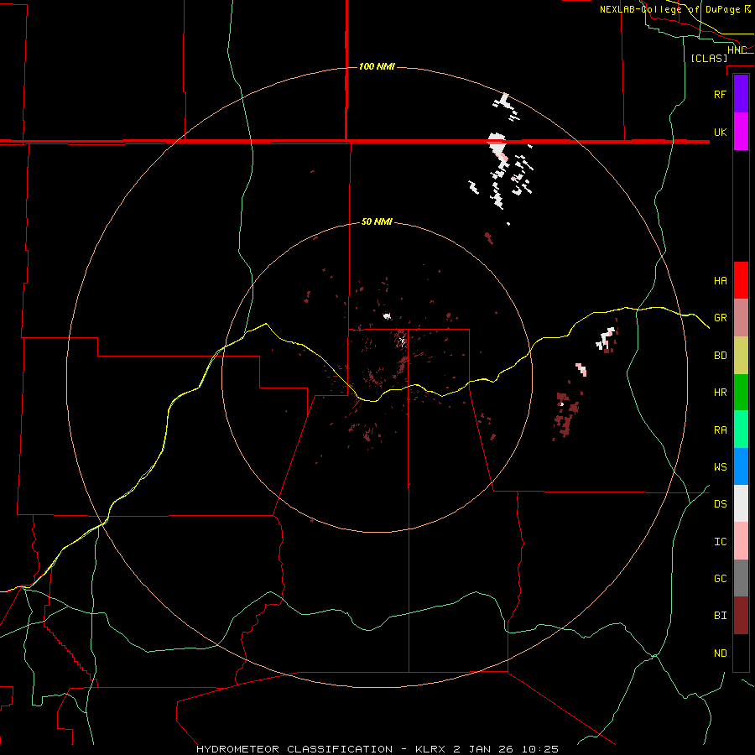This screenshot has width=755, height=755.
Task: Click the 10:25 timestamp
Action: tap(539, 749)
